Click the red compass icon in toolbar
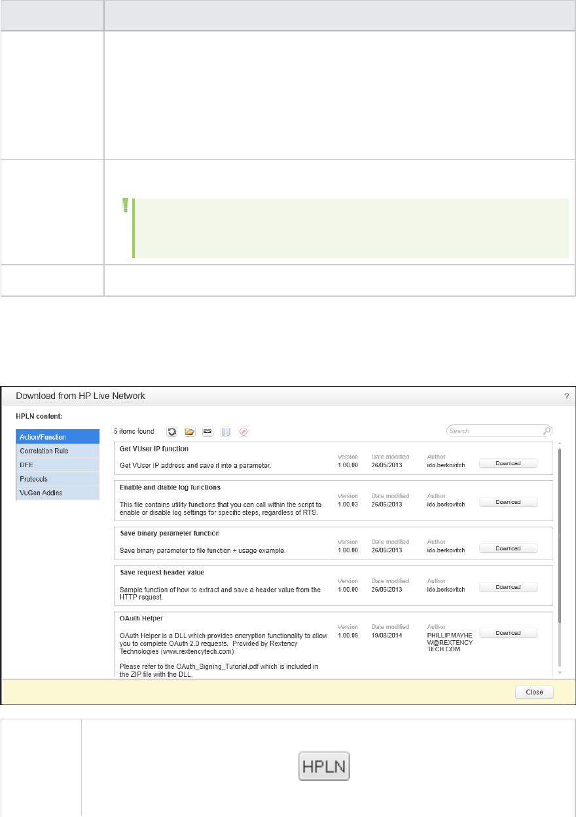Screen dimensions: 576x817 point(243,432)
